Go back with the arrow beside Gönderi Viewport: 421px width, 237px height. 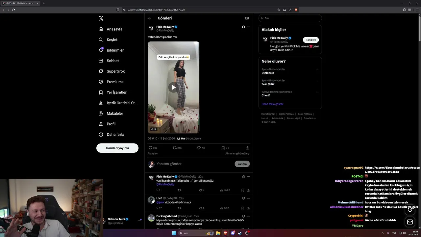tap(150, 18)
